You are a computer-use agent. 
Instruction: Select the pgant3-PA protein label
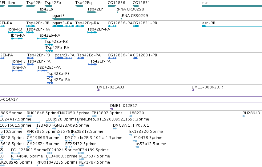point(65,55)
